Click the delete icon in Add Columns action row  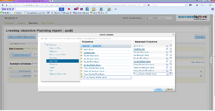tap(201, 71)
